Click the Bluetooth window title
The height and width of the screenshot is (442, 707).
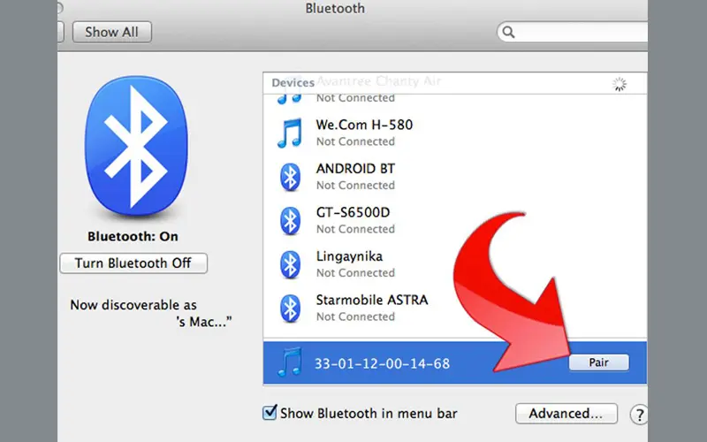click(x=335, y=9)
